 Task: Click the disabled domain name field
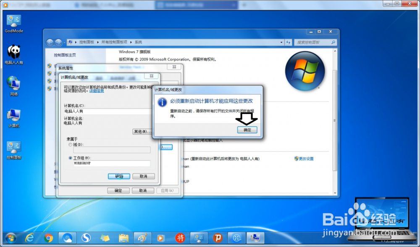coord(112,150)
